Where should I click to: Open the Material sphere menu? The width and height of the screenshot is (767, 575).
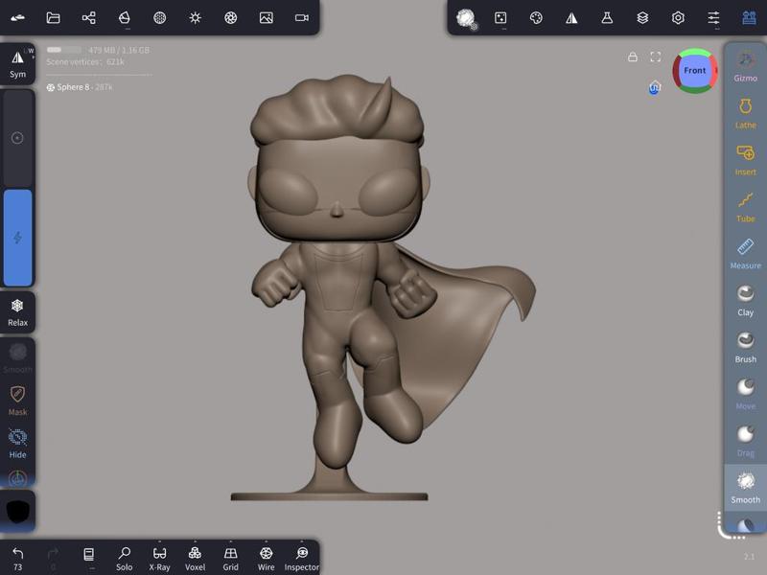pos(159,18)
